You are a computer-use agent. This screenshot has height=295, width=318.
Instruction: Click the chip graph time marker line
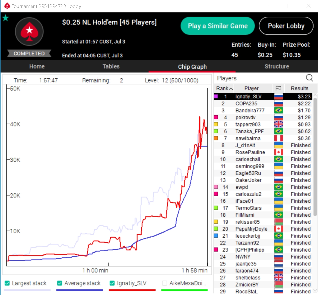coord(207,177)
